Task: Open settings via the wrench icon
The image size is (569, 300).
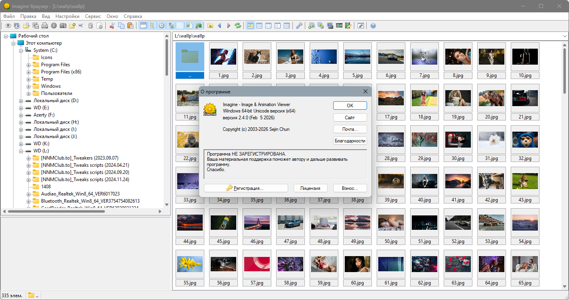Action: click(299, 26)
